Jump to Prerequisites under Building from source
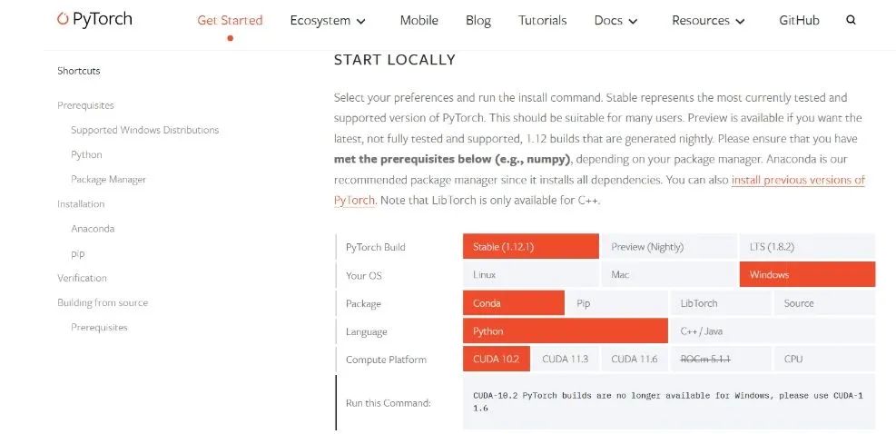The height and width of the screenshot is (434, 896). pyautogui.click(x=100, y=328)
